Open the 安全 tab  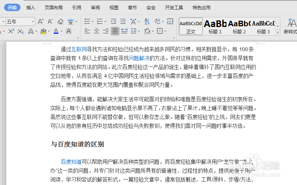(x=151, y=7)
